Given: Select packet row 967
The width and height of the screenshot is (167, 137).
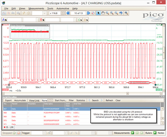Looking at the screenshot, I should point(82,109).
